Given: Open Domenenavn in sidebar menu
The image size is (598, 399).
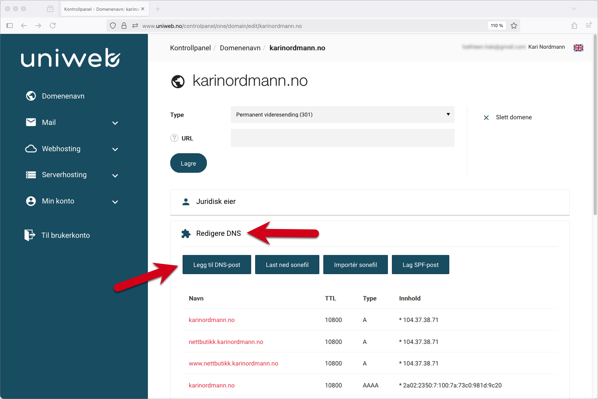Looking at the screenshot, I should click(63, 96).
